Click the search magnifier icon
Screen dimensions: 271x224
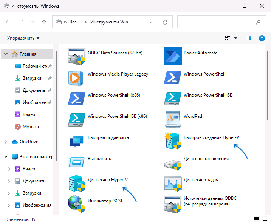(258, 22)
